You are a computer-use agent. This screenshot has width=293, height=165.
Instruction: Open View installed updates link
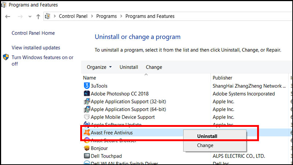coord(36,48)
